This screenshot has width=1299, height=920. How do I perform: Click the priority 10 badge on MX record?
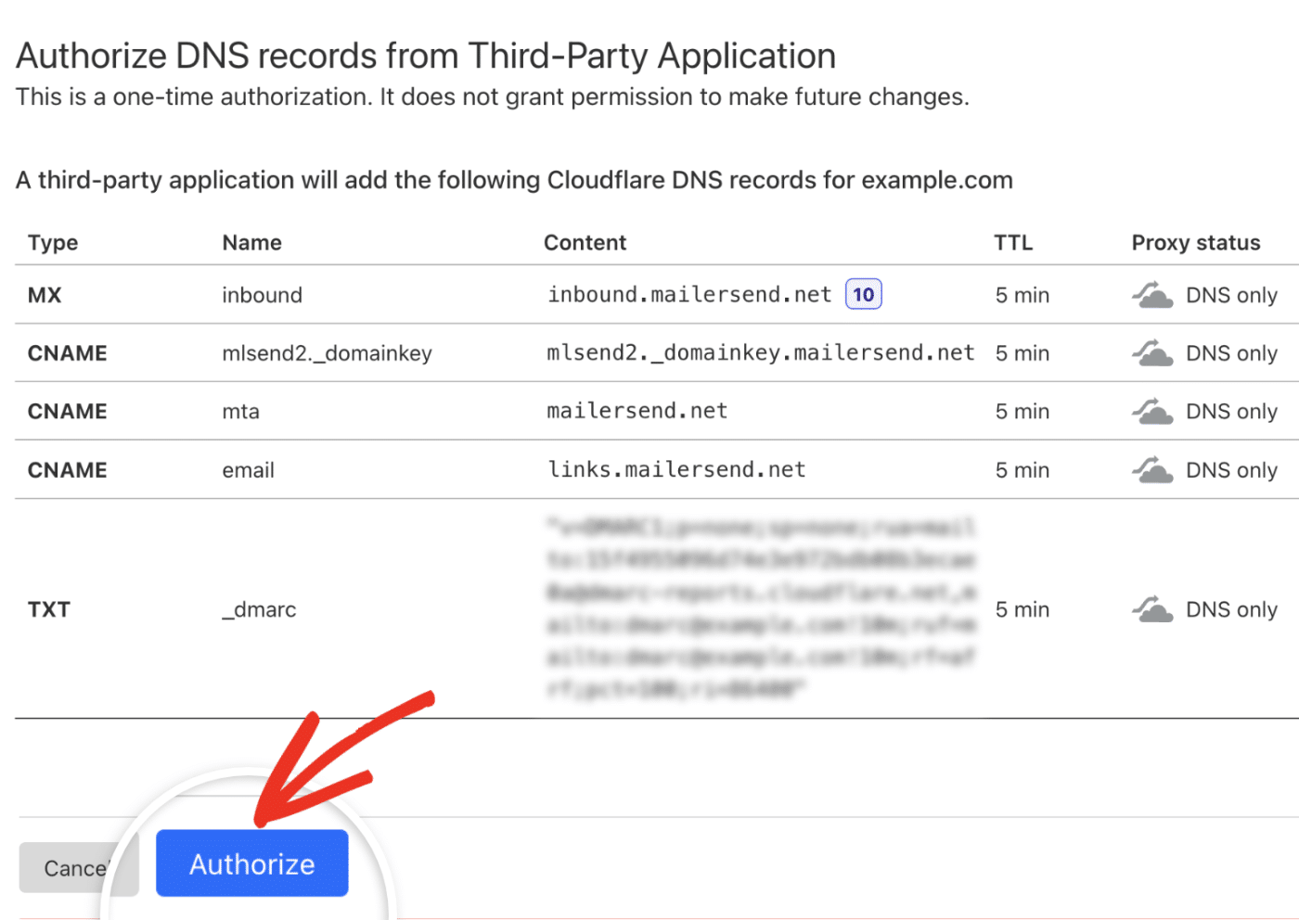coord(863,294)
